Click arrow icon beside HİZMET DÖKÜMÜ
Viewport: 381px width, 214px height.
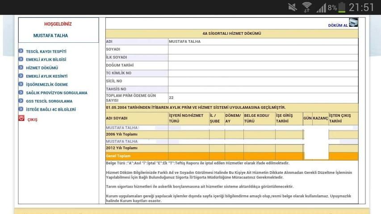21,68
